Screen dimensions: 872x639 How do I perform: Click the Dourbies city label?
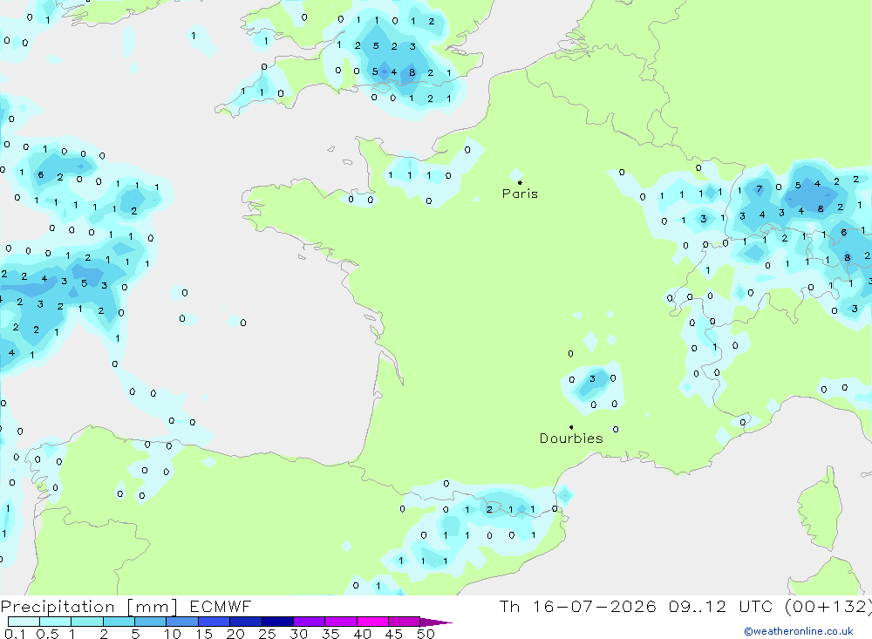point(571,438)
